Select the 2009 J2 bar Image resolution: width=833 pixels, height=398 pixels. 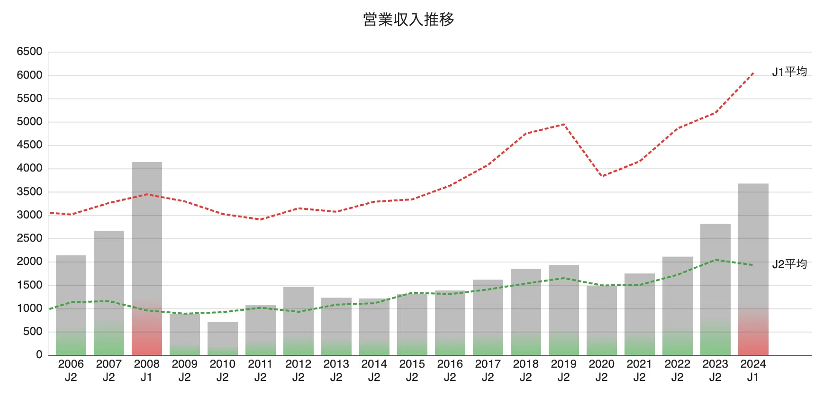[185, 334]
